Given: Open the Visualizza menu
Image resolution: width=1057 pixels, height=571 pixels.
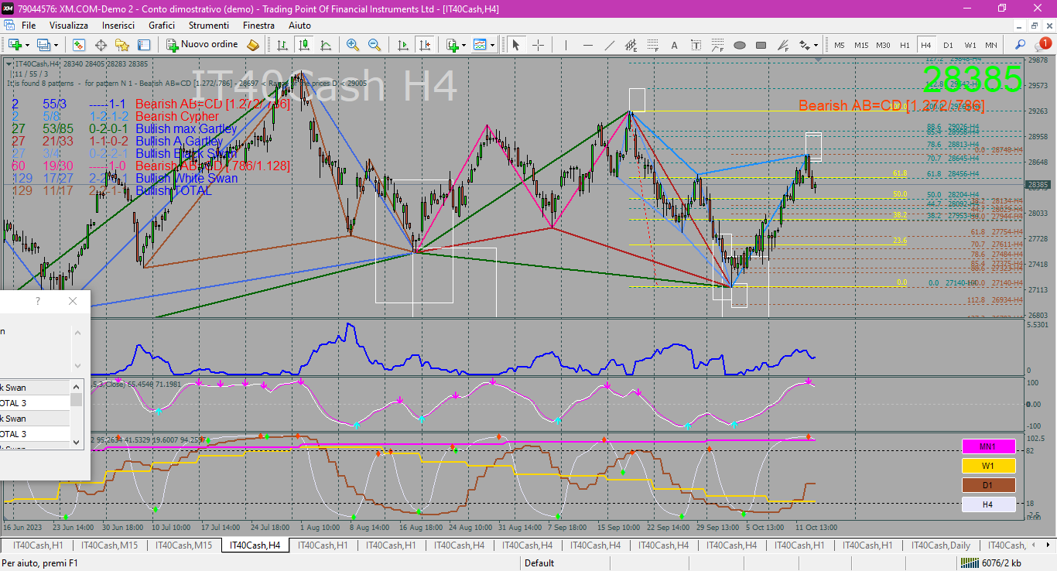Looking at the screenshot, I should 69,25.
